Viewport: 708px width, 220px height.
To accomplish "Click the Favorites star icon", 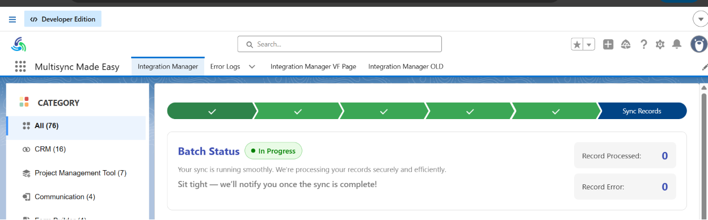I will point(577,44).
